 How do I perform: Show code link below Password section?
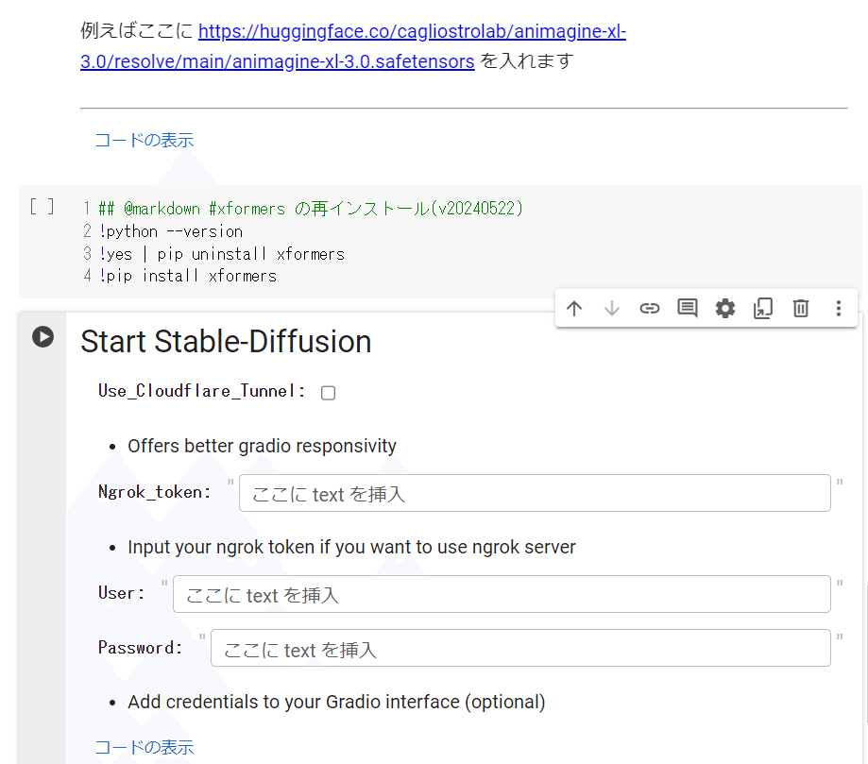coord(144,747)
